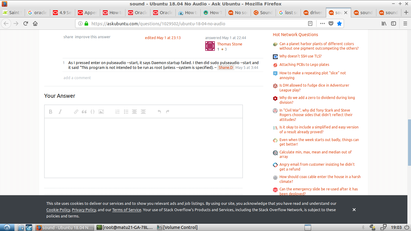Image resolution: width=411 pixels, height=231 pixels.
Task: Insert a hyperlink with the link icon
Action: click(x=76, y=112)
